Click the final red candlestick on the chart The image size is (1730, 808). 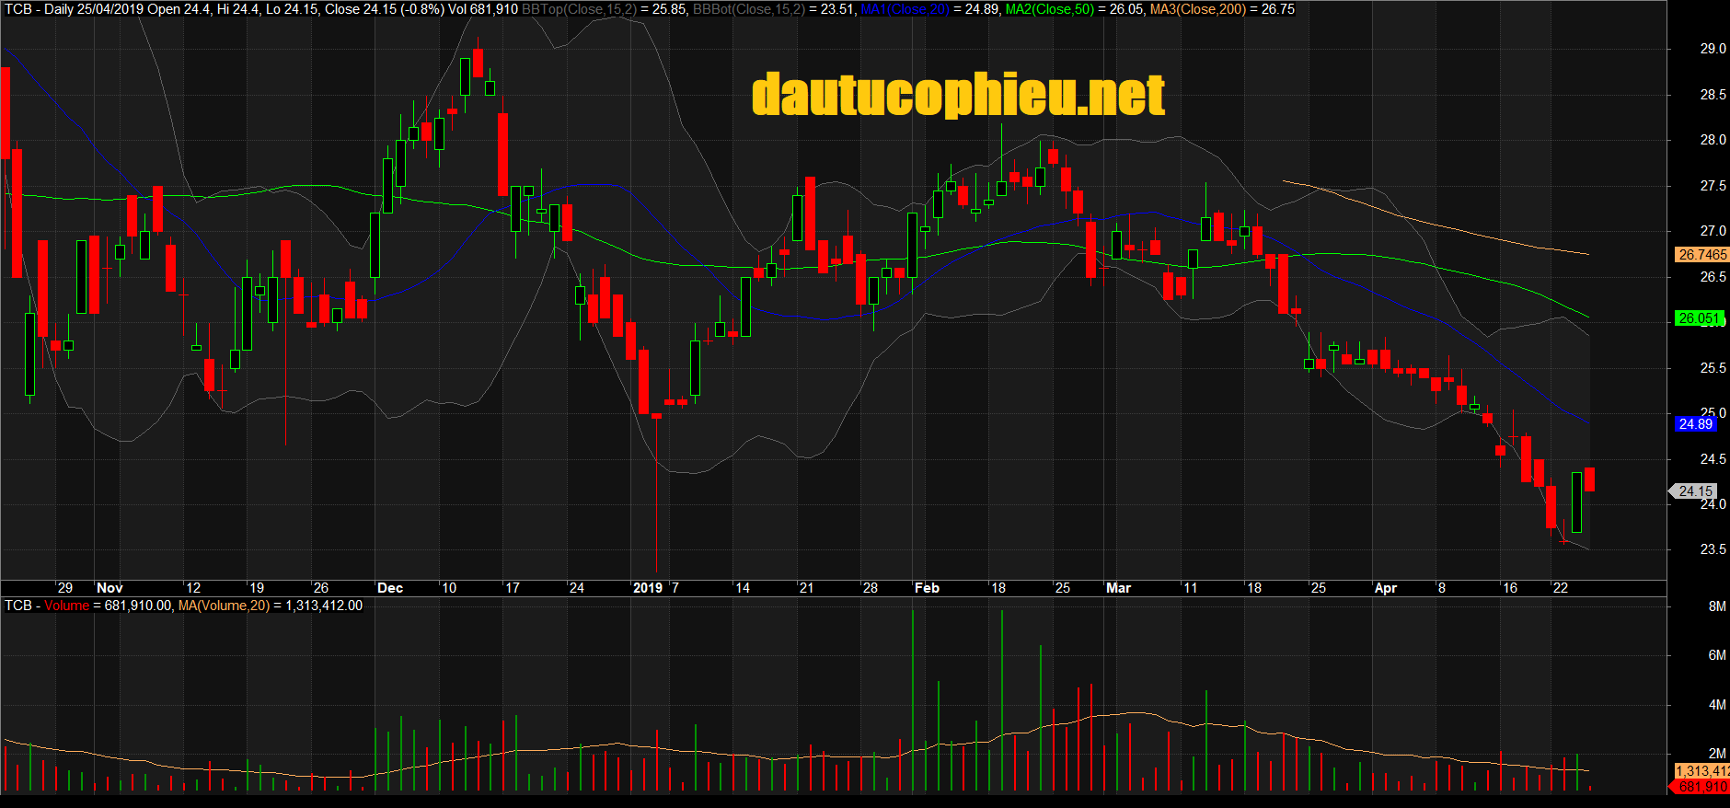[1589, 479]
